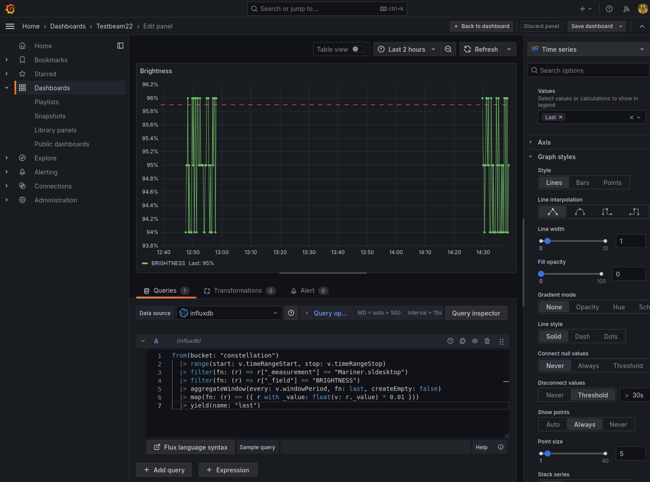
Task: Expand the Starred sidebar section
Action: tap(7, 74)
